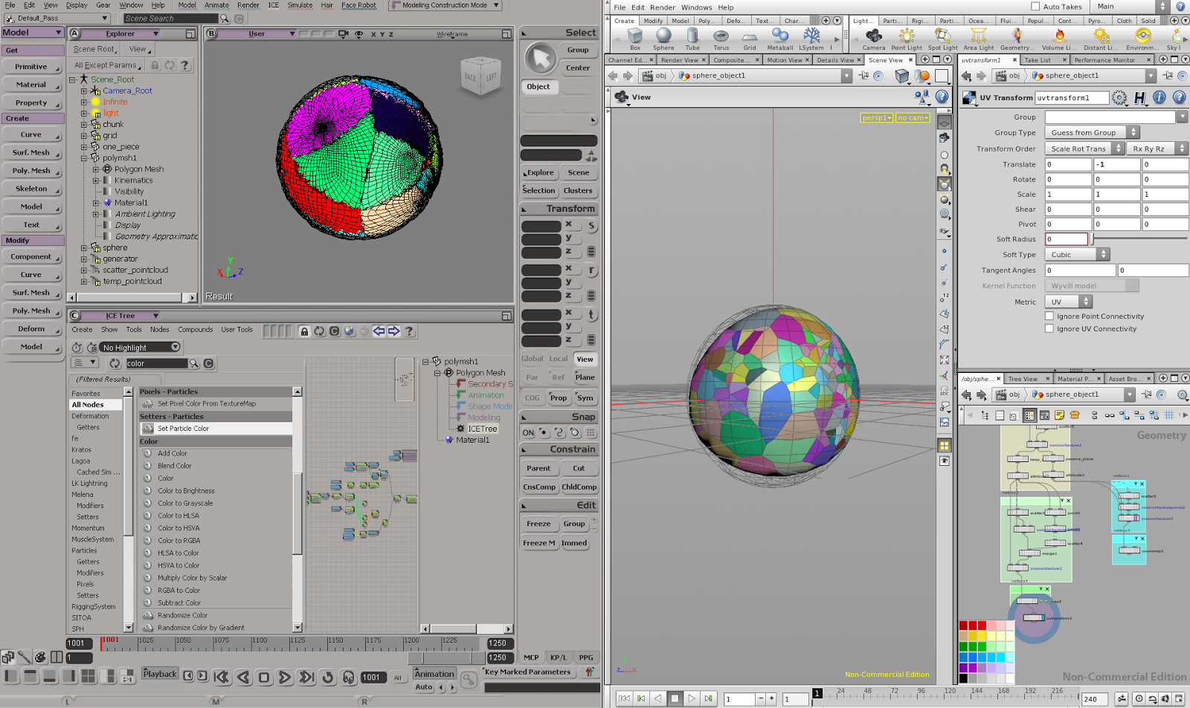Viewport: 1190px width, 708px height.
Task: Toggle audio headphones icon in Softimage playback
Action: (349, 677)
